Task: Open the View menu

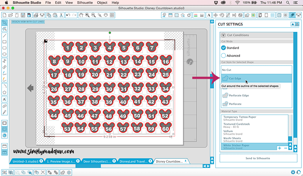Action: tap(69, 3)
